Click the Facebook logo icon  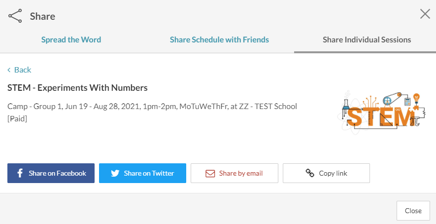pos(20,173)
